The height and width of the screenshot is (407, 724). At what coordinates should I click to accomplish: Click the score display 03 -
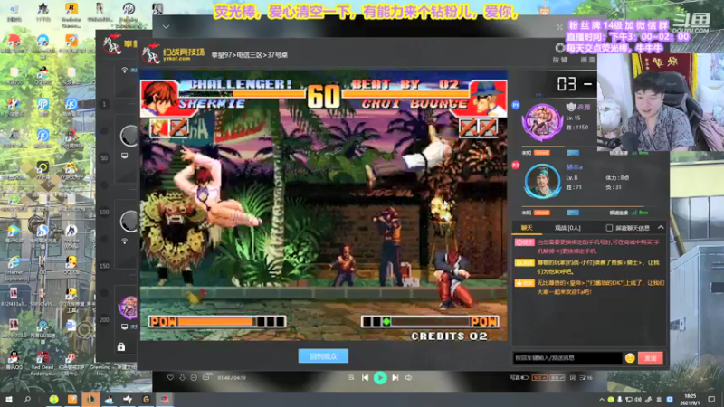pos(574,84)
